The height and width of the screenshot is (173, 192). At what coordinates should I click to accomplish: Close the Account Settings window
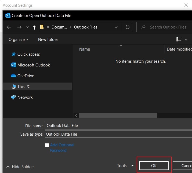[x=186, y=5]
